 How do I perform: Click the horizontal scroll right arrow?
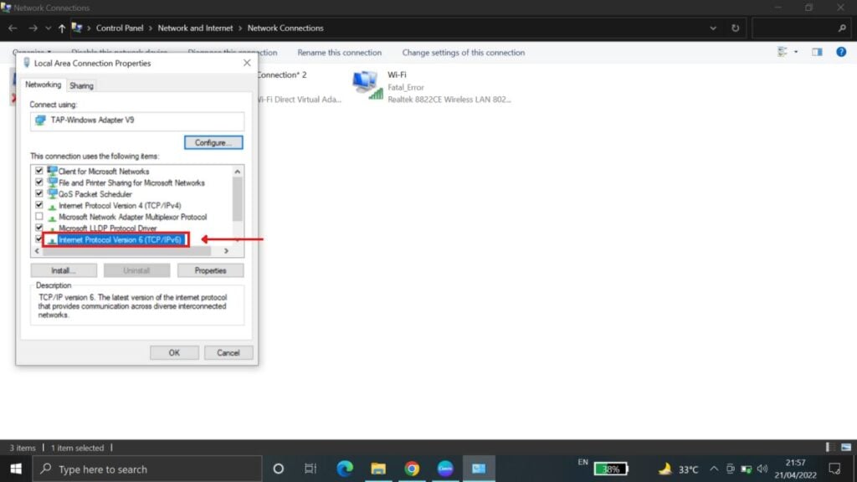click(226, 251)
